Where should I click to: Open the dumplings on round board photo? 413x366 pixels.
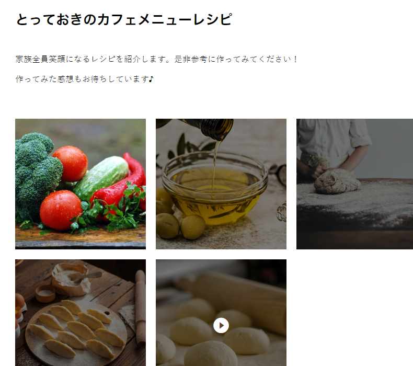pos(81,313)
